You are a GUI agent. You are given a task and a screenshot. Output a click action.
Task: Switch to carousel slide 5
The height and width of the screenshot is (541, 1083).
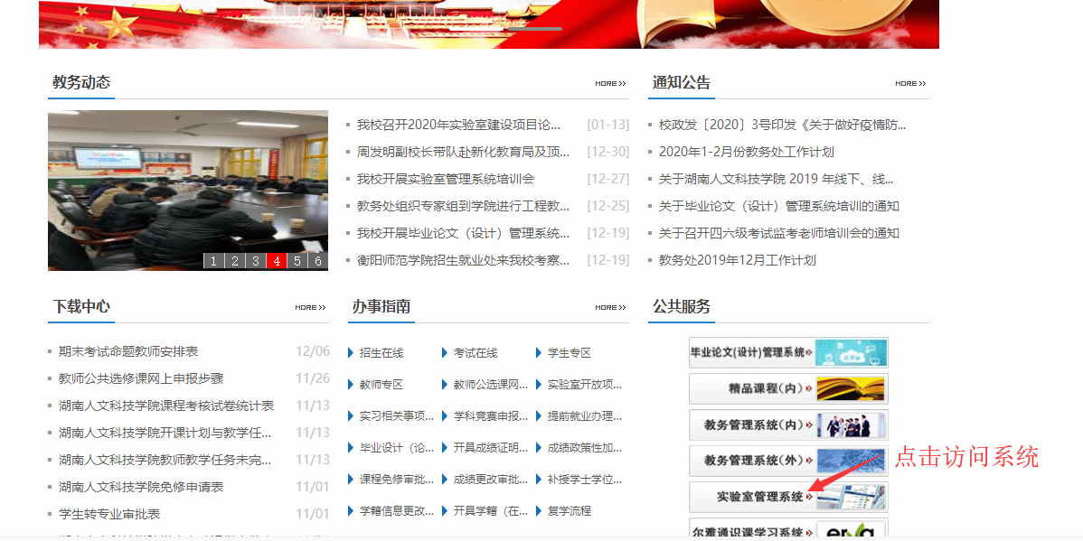[x=297, y=261]
